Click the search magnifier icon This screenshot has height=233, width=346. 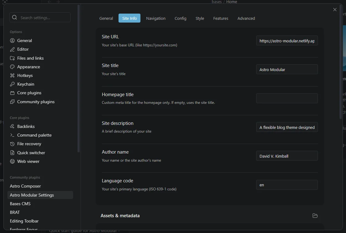click(x=15, y=17)
